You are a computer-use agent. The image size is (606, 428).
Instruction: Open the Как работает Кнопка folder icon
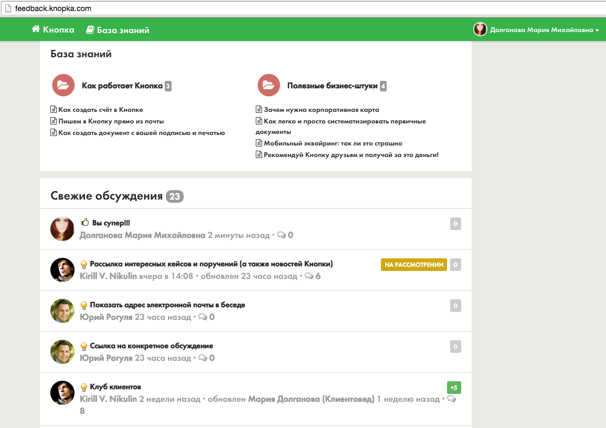pos(63,86)
